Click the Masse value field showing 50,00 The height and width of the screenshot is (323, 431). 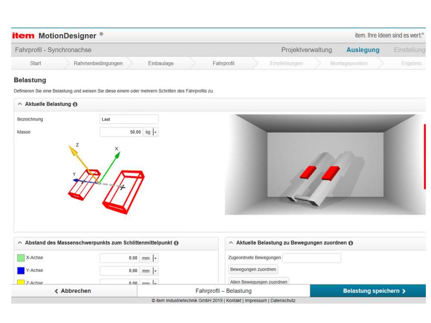point(121,132)
